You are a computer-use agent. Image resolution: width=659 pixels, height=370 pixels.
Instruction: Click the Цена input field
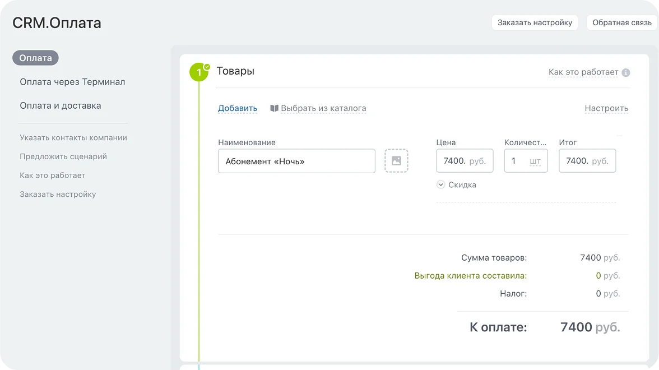pyautogui.click(x=465, y=160)
